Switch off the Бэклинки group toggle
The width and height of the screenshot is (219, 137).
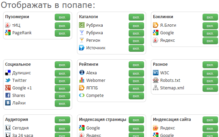(210, 17)
